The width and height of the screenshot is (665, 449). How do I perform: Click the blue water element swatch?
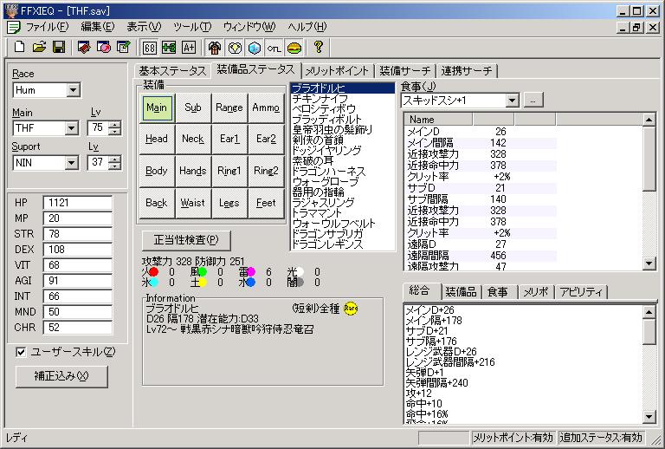click(x=250, y=283)
